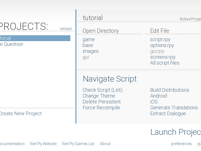The image size is (201, 151).
Task: Edit the script.rpy file
Action: click(x=160, y=39)
